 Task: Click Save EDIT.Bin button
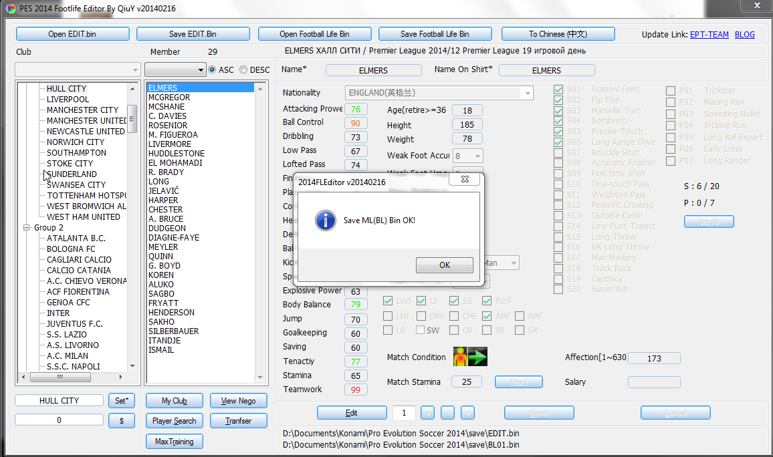click(193, 34)
